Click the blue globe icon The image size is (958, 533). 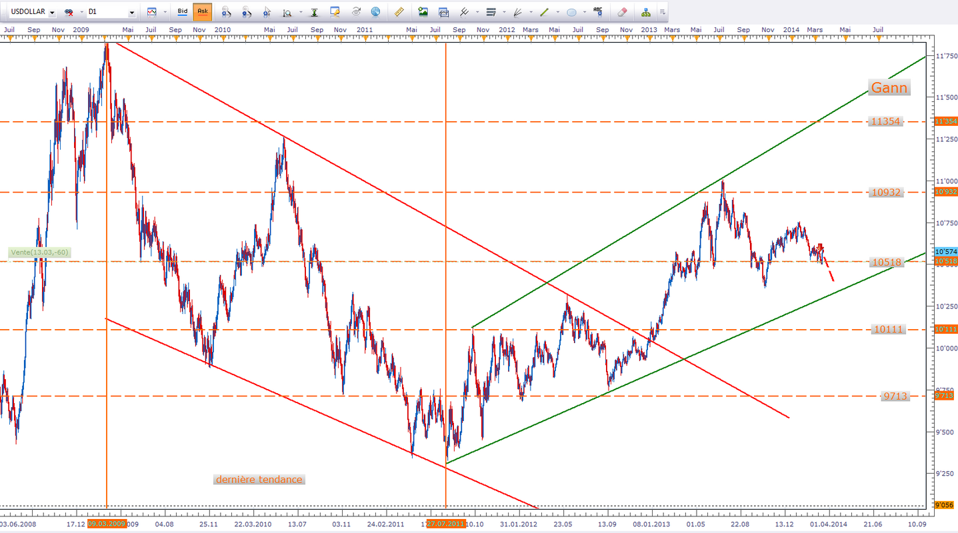pos(376,12)
